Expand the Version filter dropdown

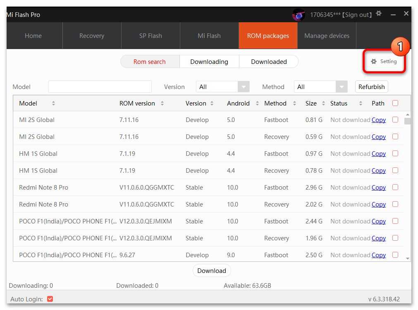point(244,87)
